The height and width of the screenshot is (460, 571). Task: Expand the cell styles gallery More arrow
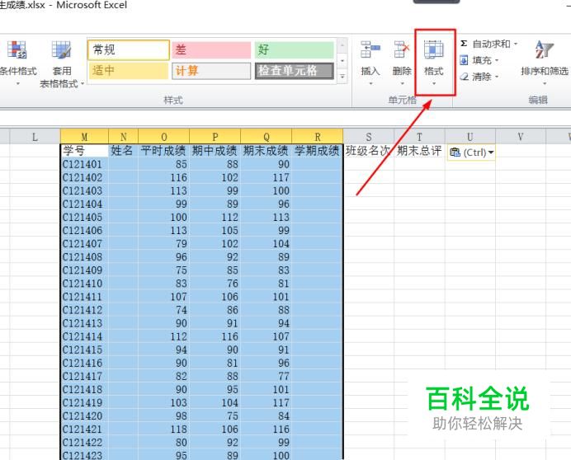click(x=342, y=77)
